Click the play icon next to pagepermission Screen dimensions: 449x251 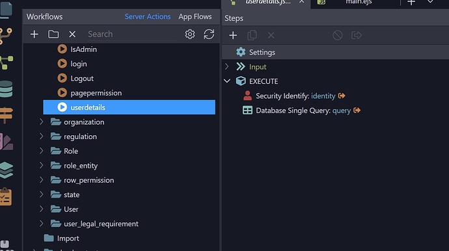(x=62, y=93)
